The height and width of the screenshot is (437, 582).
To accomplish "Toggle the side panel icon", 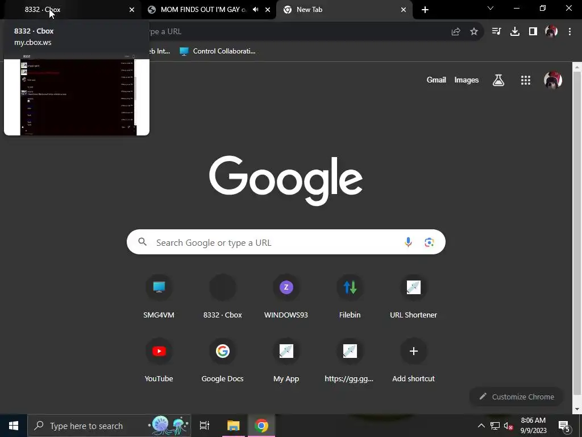I will [x=533, y=32].
